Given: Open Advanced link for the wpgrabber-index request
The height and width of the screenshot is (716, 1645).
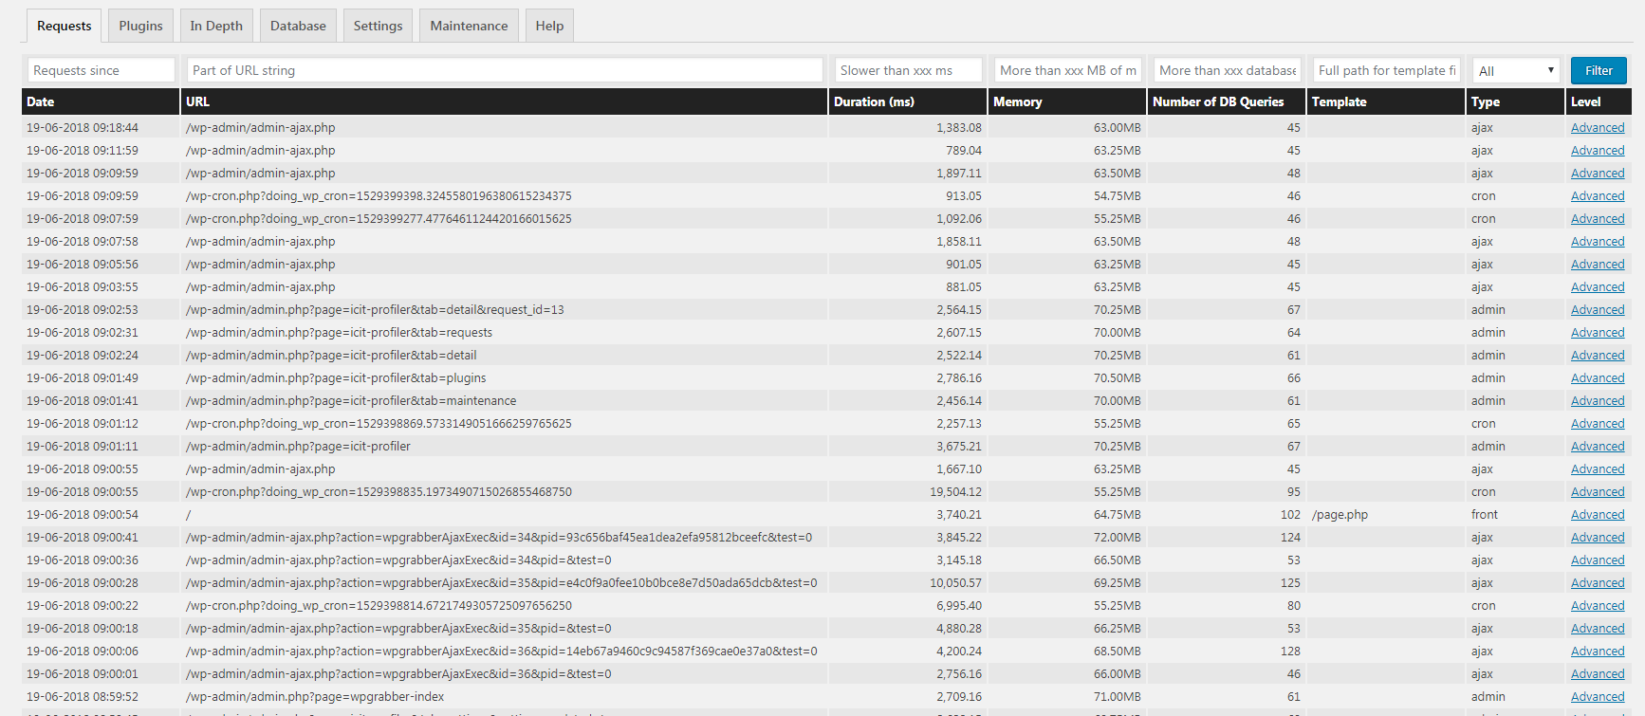Looking at the screenshot, I should [1598, 697].
